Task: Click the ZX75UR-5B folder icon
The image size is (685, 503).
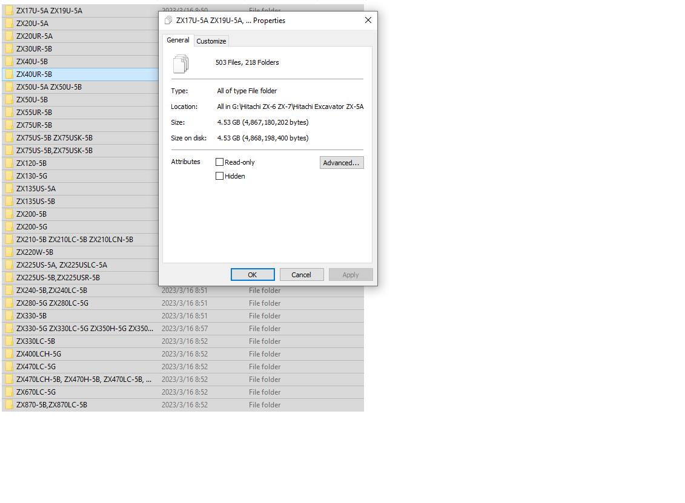Action: (x=9, y=125)
